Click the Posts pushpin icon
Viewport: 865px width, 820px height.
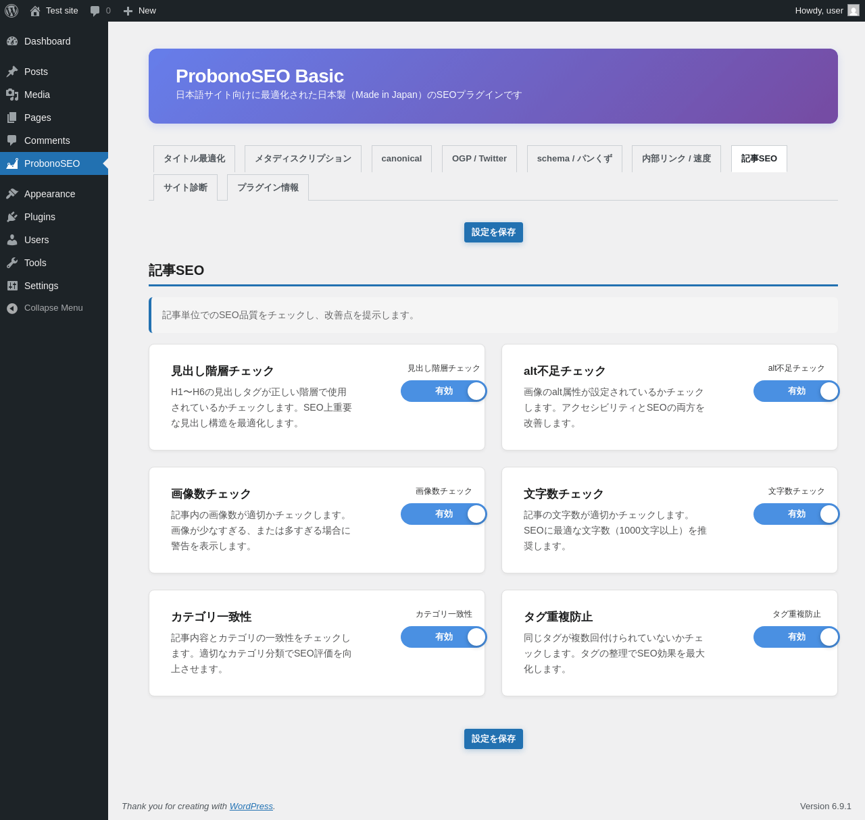pyautogui.click(x=12, y=72)
